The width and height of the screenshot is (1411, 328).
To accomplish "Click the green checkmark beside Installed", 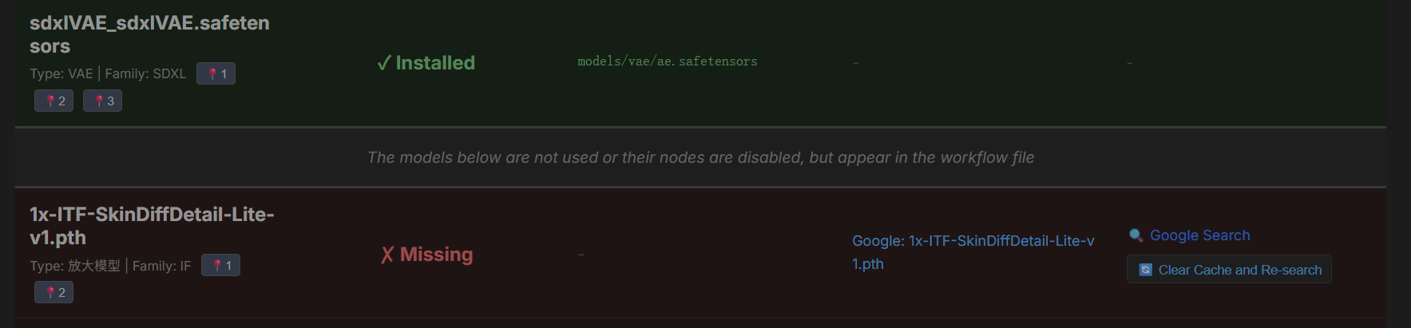I will (384, 62).
